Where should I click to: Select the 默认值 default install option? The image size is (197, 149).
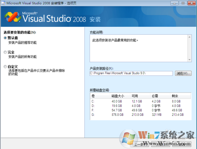coord(5,38)
